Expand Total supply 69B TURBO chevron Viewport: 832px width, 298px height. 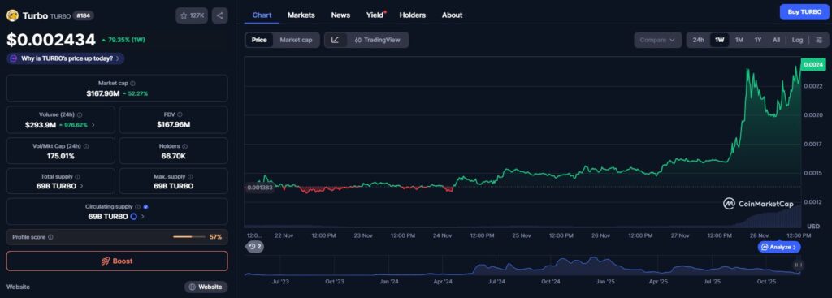81,186
